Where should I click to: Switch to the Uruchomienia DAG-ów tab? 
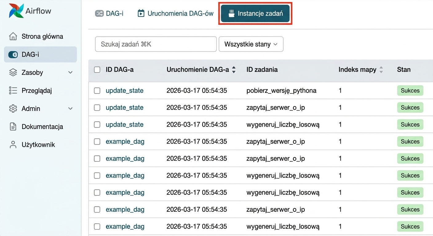[x=175, y=14]
